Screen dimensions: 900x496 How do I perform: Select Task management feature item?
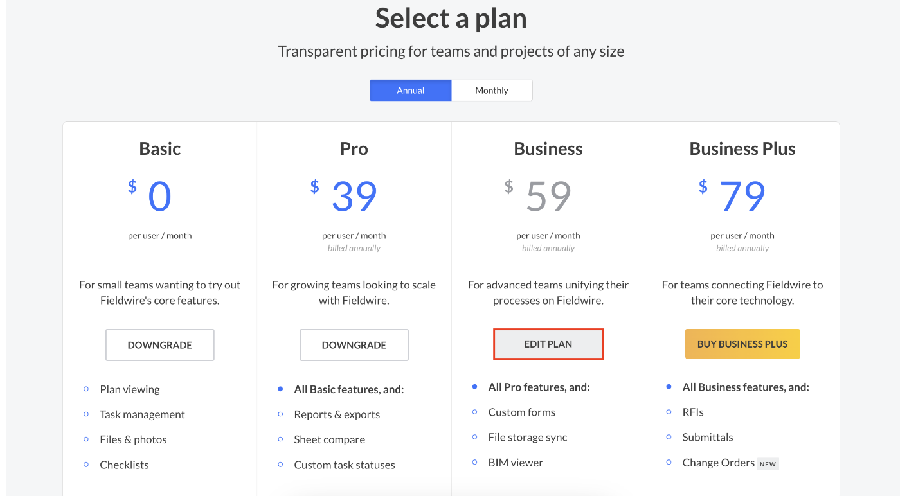(143, 414)
